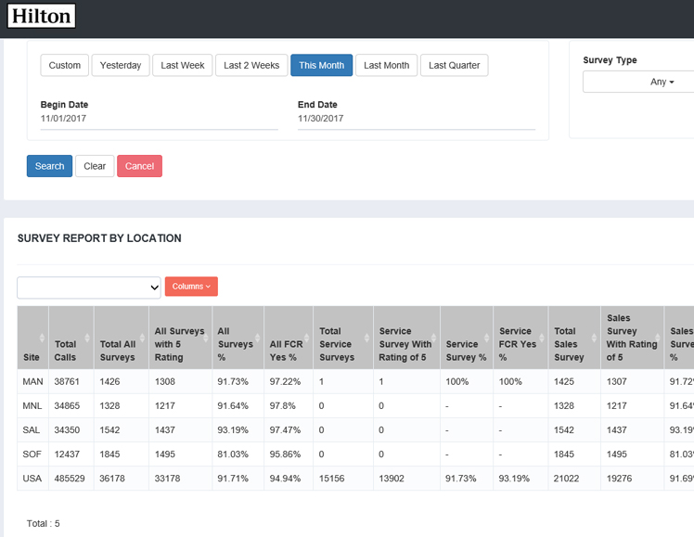The width and height of the screenshot is (694, 537).
Task: Focus the Begin Date field
Action: [160, 119]
